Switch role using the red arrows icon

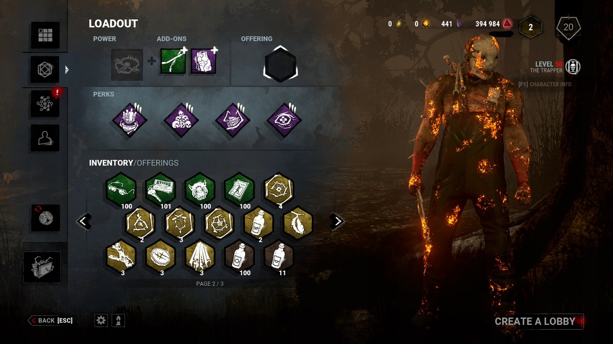point(45,217)
